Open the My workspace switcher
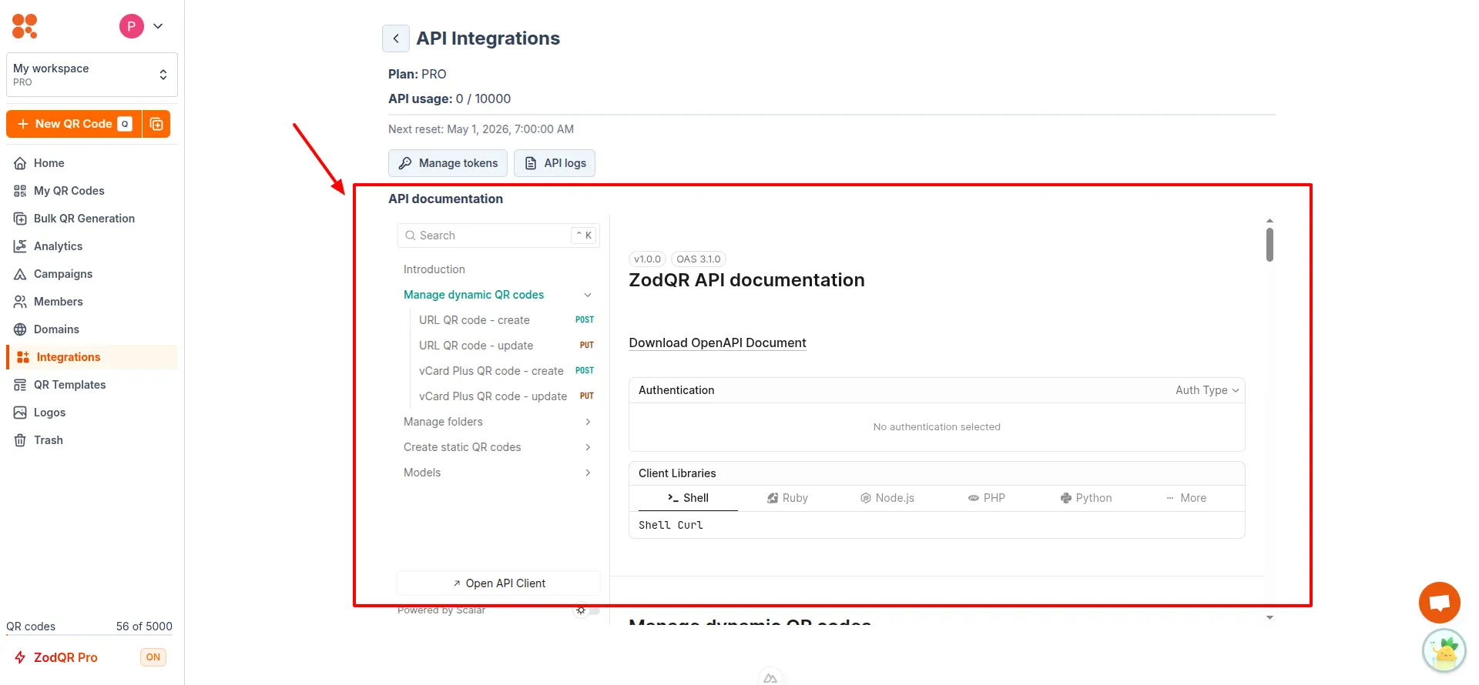This screenshot has height=685, width=1479. tap(92, 75)
